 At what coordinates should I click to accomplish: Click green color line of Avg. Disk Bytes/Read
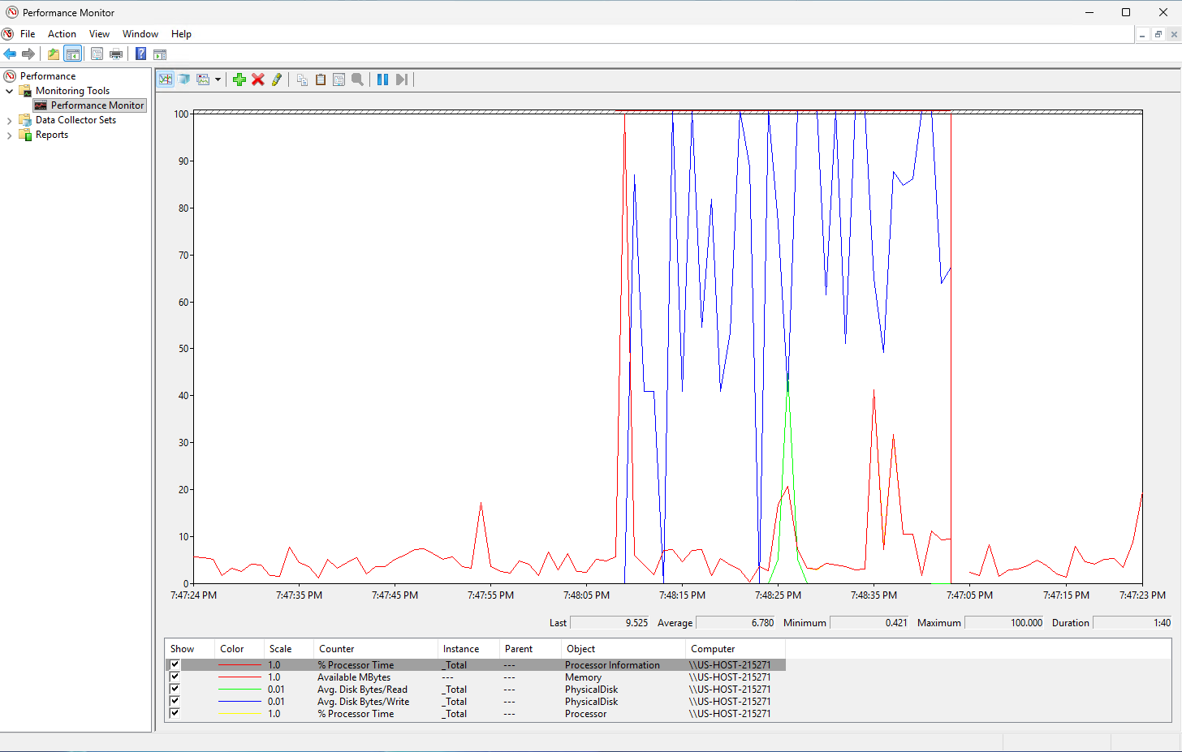(239, 690)
